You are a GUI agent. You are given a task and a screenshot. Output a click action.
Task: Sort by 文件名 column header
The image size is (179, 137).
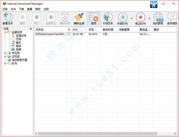pyautogui.click(x=51, y=30)
